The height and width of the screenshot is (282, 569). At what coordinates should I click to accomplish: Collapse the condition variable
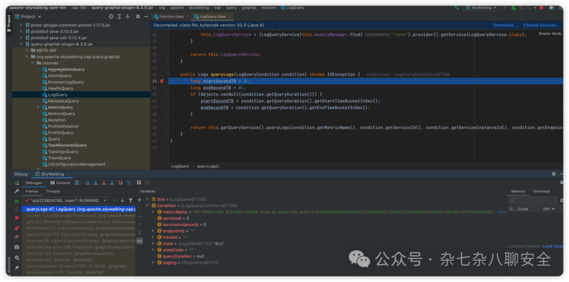coord(148,206)
